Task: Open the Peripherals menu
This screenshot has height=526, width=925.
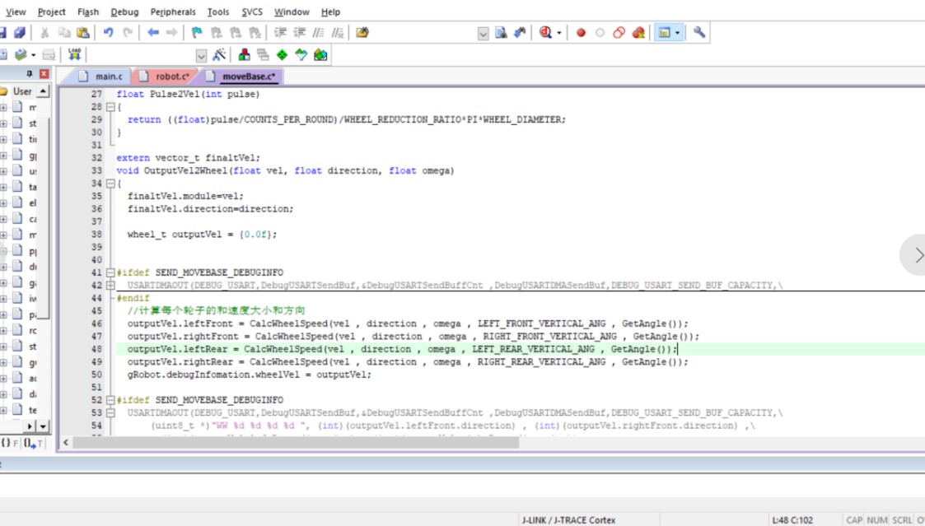Action: [173, 12]
